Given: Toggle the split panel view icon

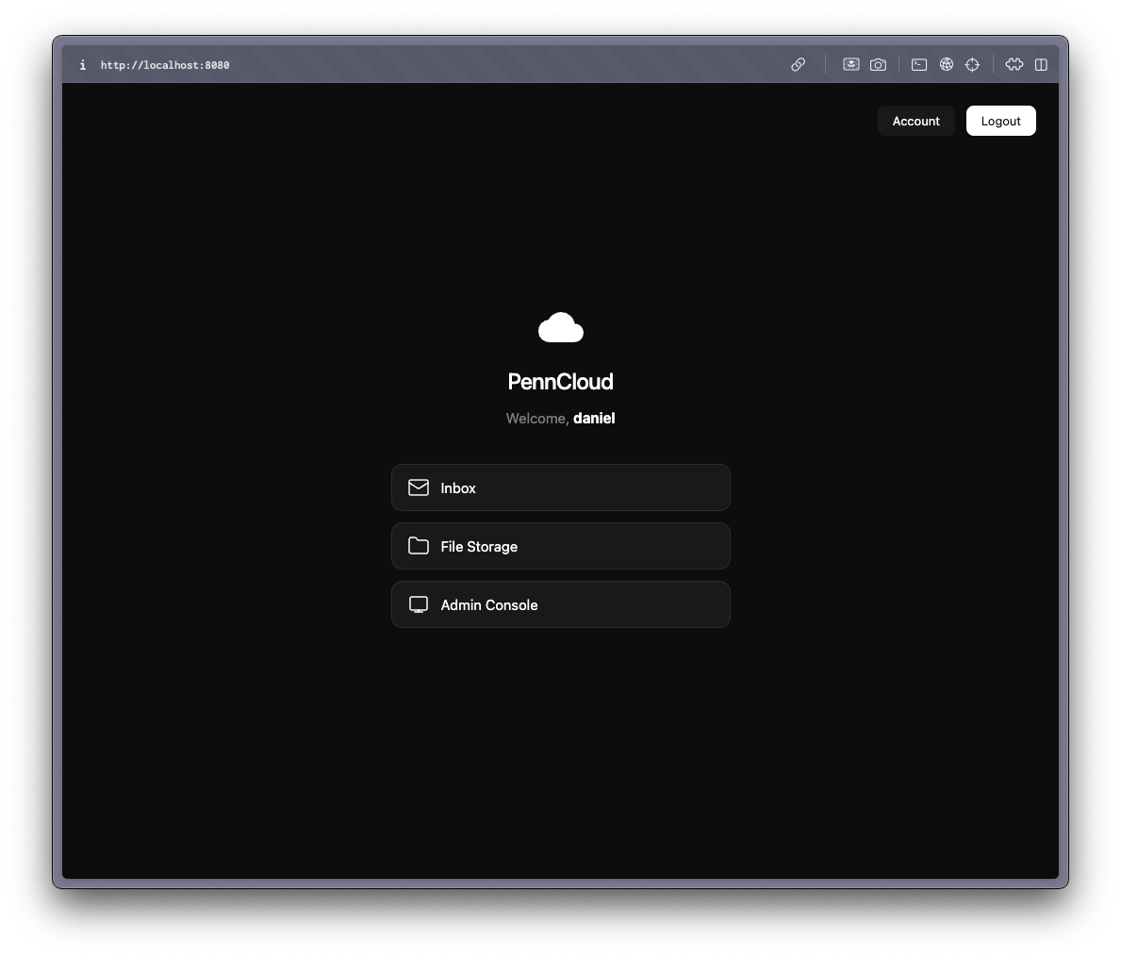Looking at the screenshot, I should [x=1041, y=64].
